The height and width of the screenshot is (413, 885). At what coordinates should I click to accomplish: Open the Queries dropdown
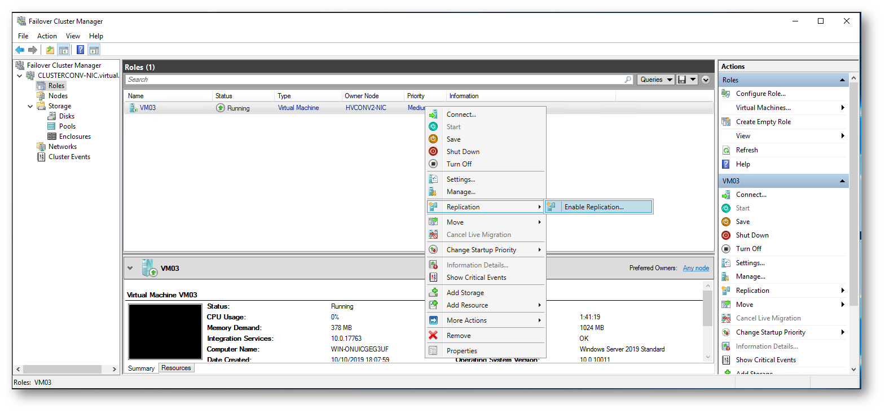(656, 80)
